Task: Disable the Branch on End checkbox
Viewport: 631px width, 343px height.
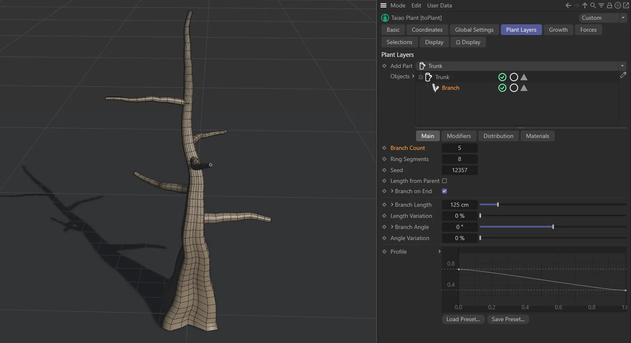Action: [444, 191]
